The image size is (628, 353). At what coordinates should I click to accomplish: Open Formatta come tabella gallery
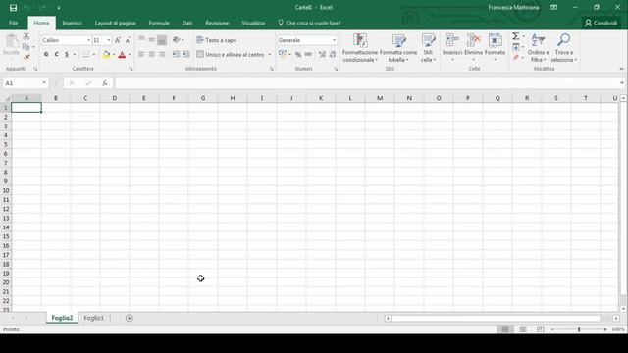pos(398,48)
